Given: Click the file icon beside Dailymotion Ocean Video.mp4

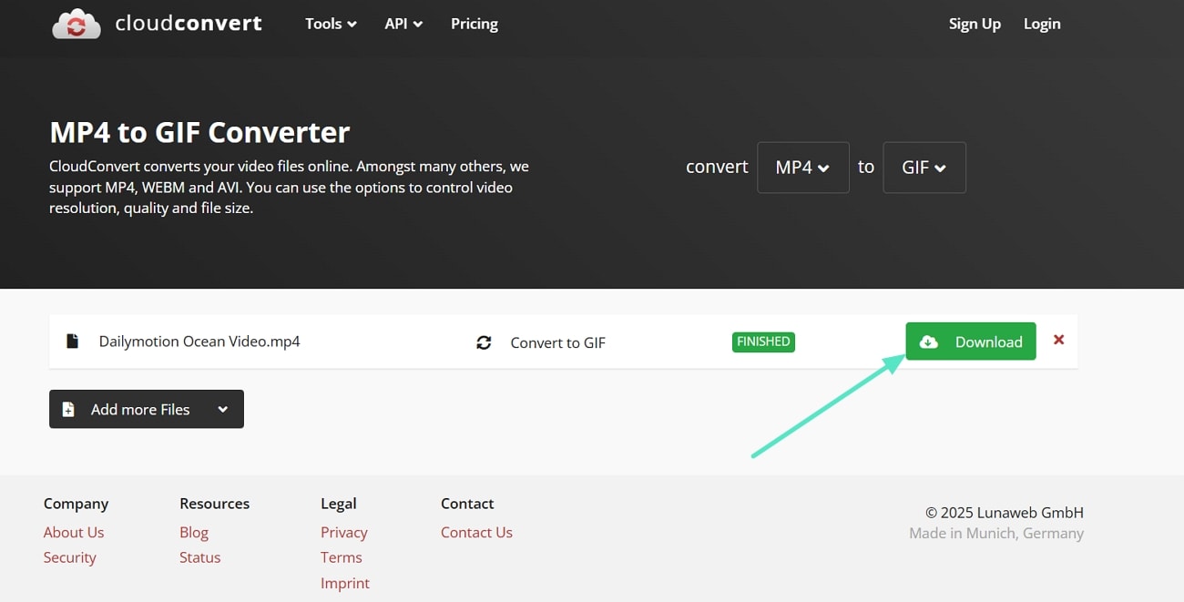Looking at the screenshot, I should pyautogui.click(x=72, y=342).
